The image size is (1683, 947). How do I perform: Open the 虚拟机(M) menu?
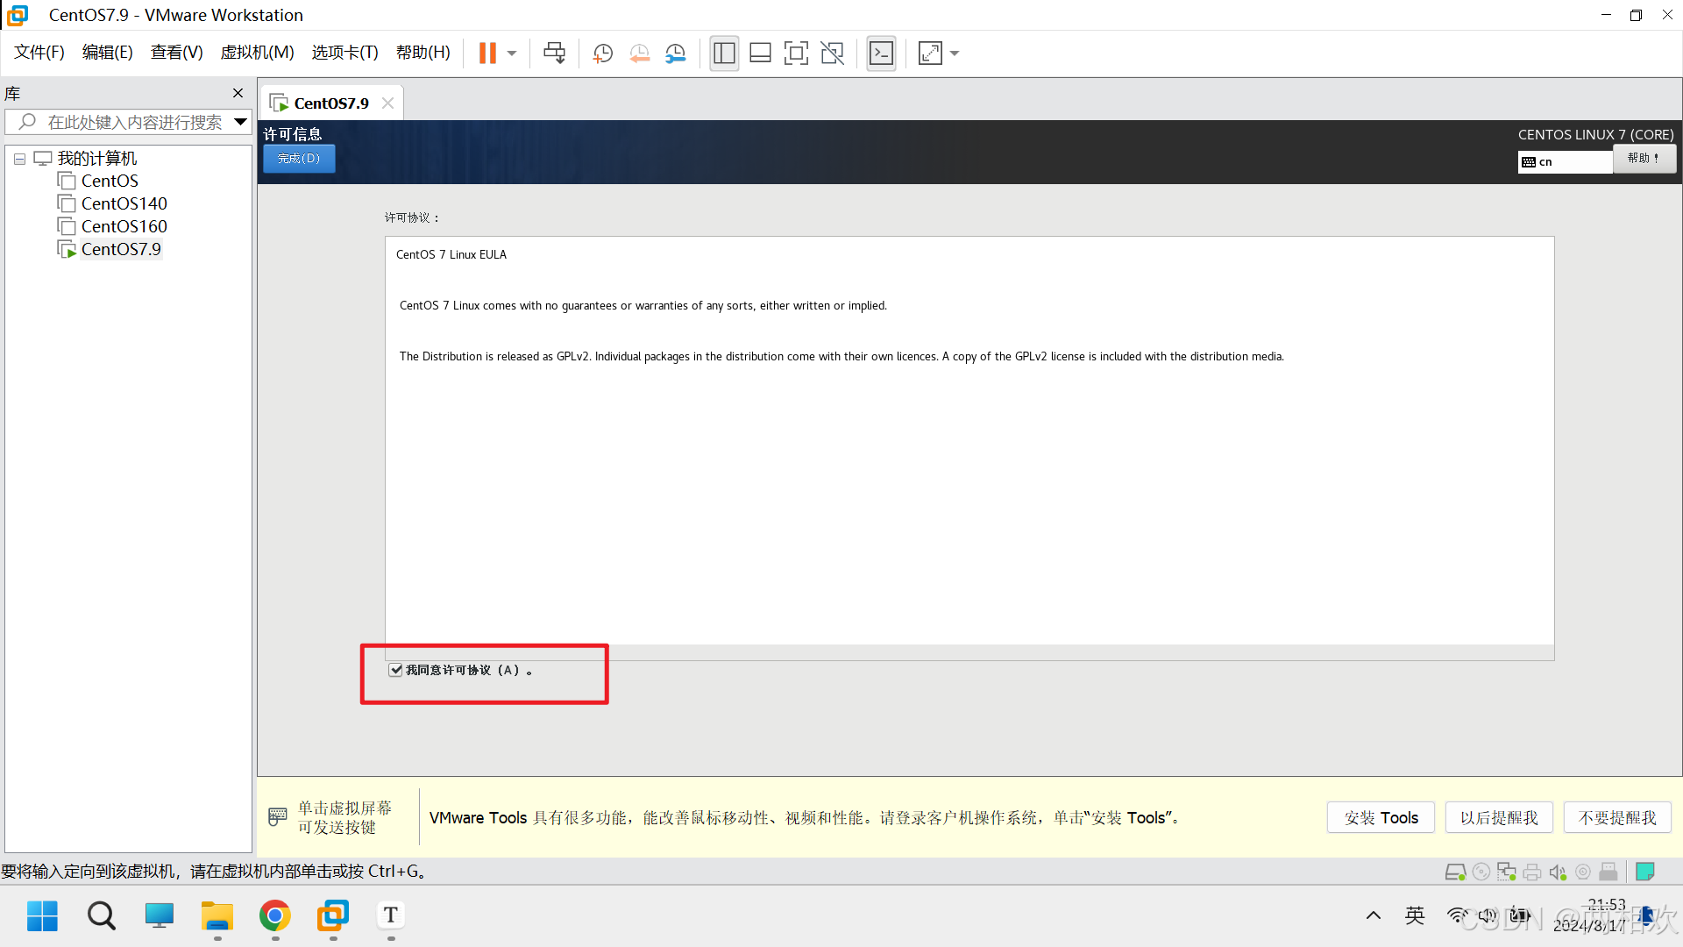pos(257,53)
